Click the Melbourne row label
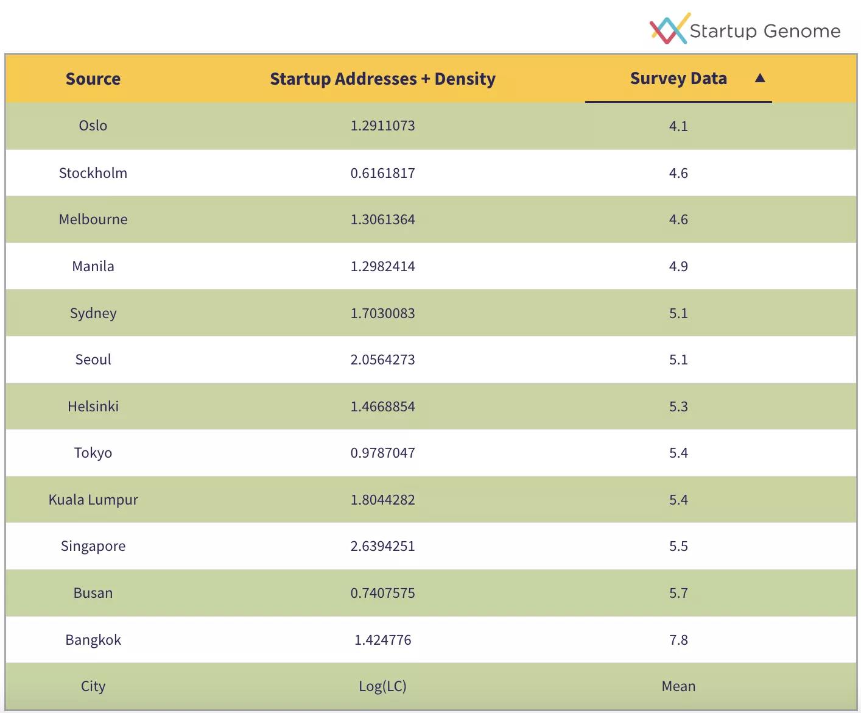This screenshot has width=861, height=713. click(x=93, y=219)
